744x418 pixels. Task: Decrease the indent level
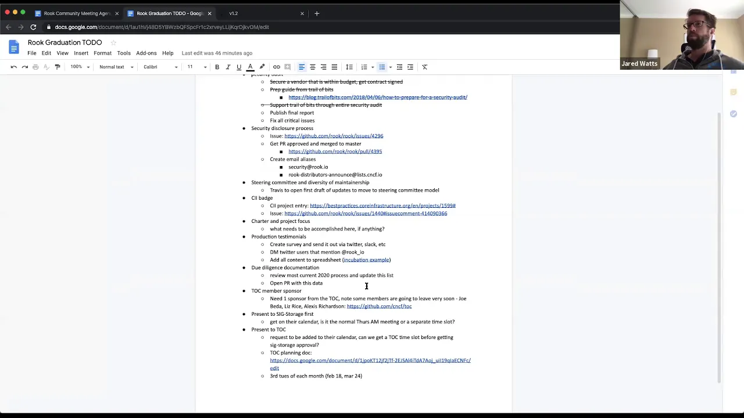pos(399,67)
